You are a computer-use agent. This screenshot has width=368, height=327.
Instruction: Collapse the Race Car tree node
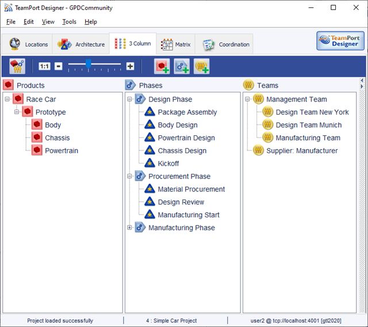7,99
